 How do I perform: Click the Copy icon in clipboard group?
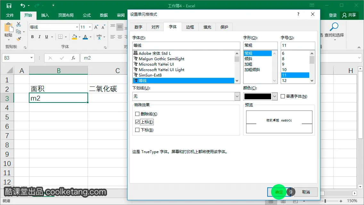click(x=19, y=32)
